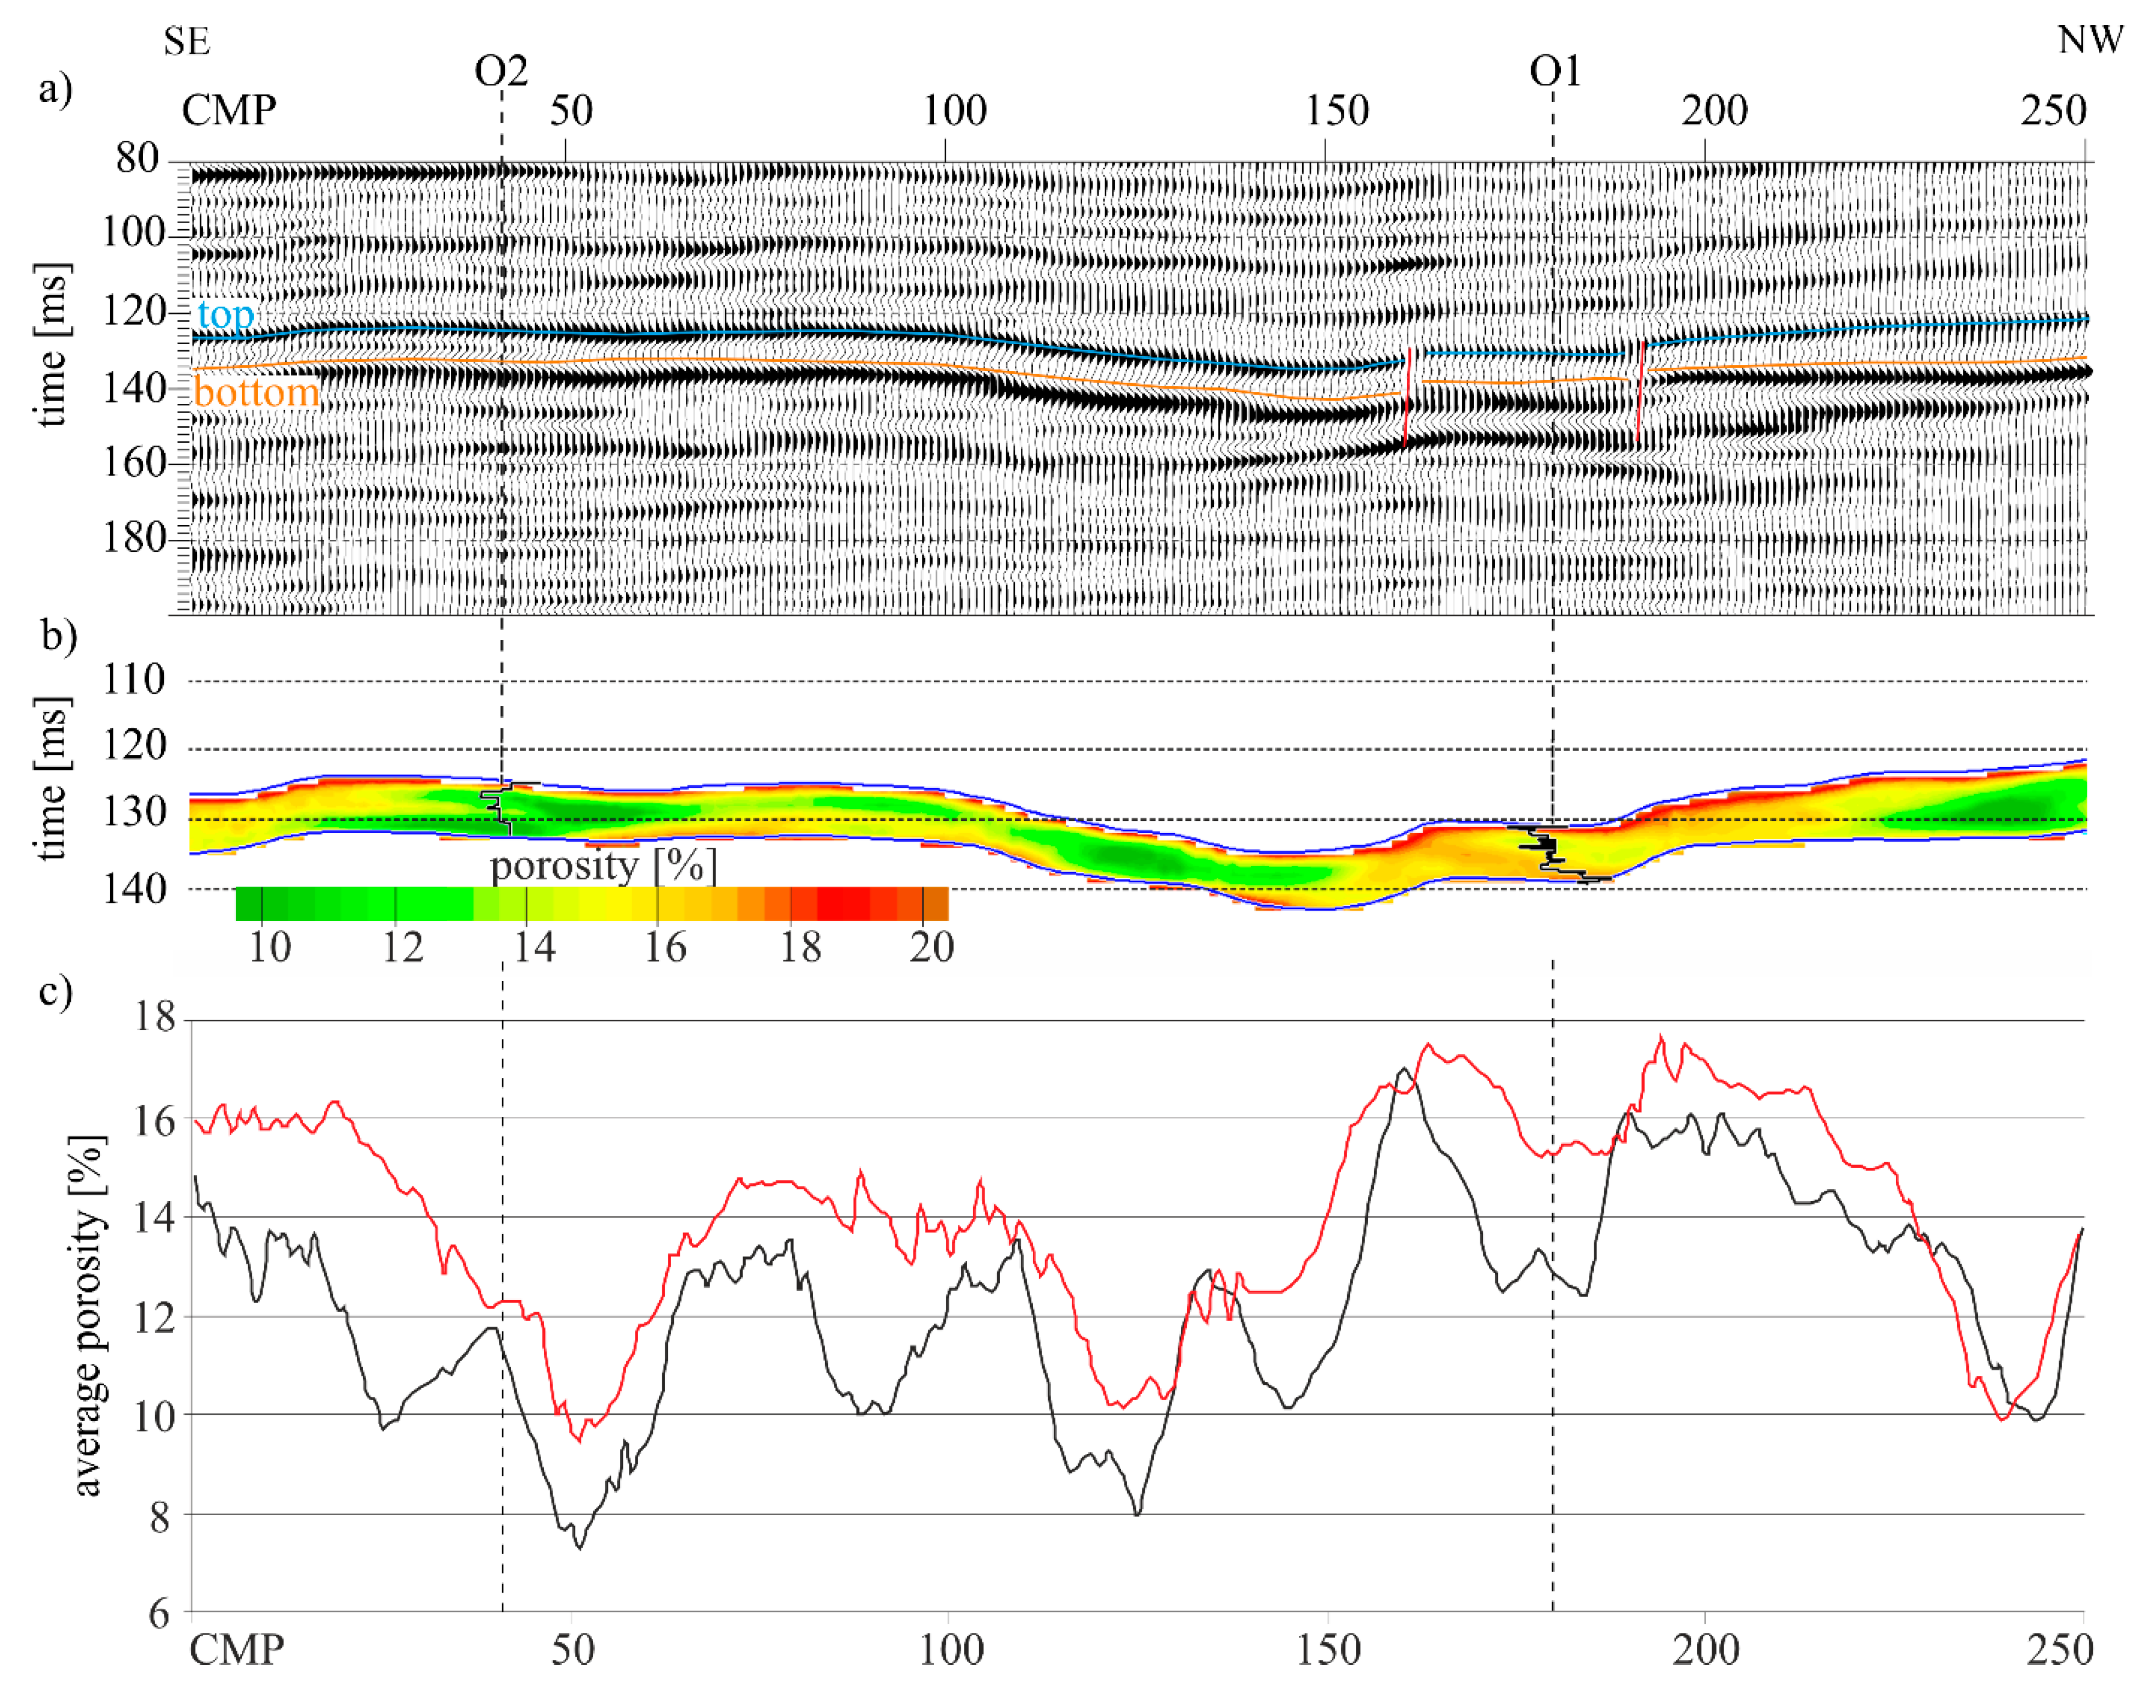Click the O2 well label at top
The image size is (2142, 1690).
501,71
